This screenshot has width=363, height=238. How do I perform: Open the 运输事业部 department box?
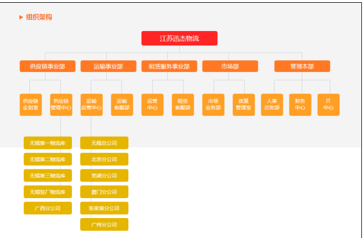click(108, 66)
